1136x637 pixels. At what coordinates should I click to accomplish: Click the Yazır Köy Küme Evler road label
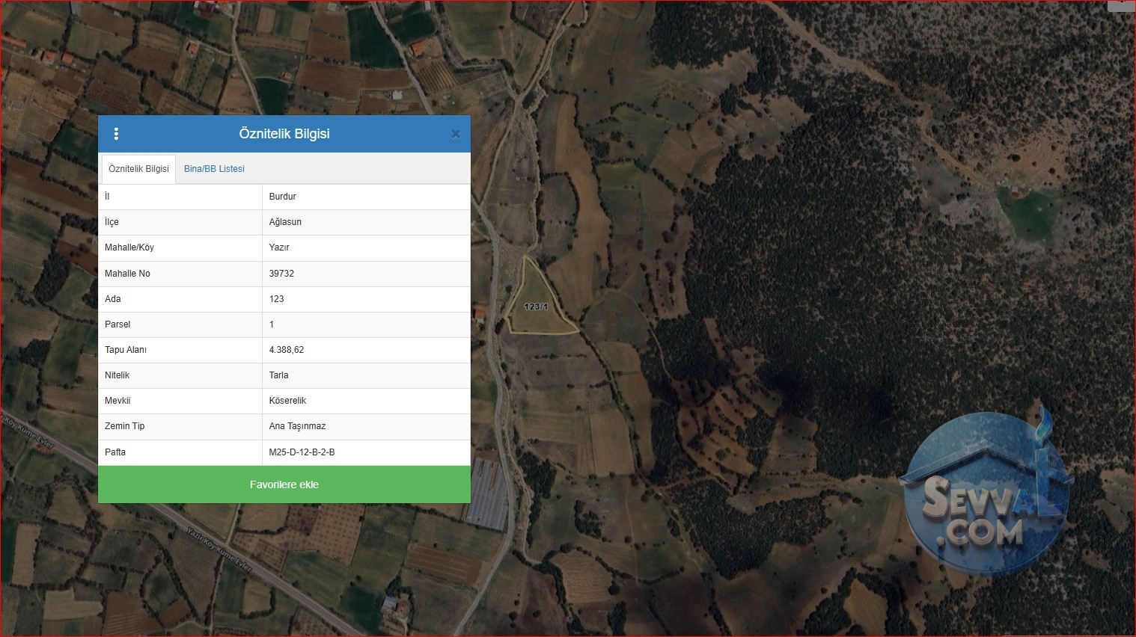[219, 550]
